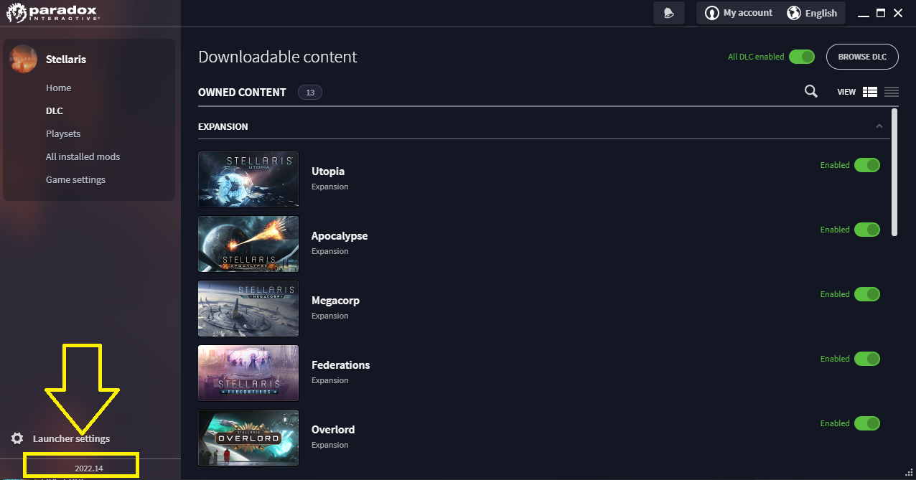The image size is (916, 480).
Task: Click the Overlord expansion thumbnail
Action: 248,438
